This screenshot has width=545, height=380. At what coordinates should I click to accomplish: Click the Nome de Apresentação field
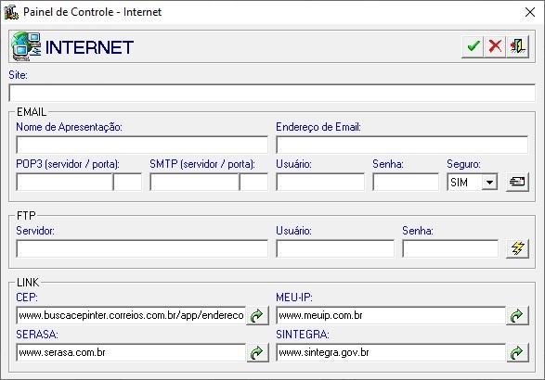(x=142, y=145)
